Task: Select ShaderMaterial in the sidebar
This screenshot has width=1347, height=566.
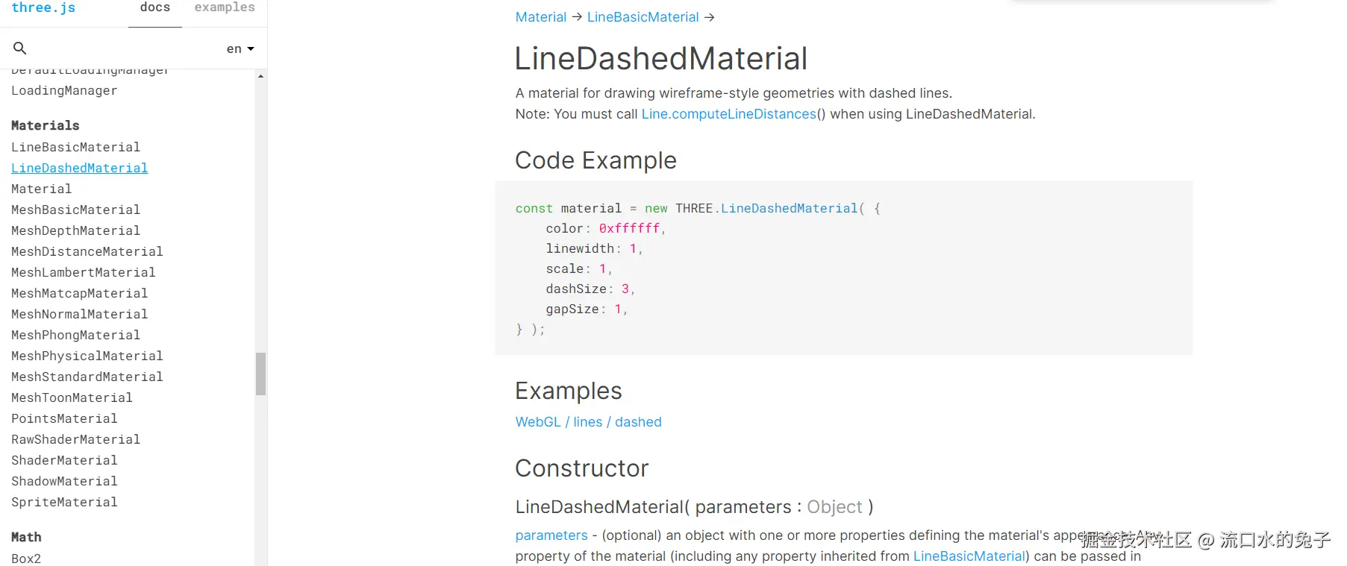Action: pyautogui.click(x=64, y=460)
